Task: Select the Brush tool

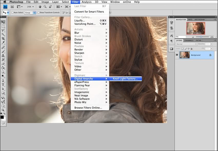Action: (3, 52)
